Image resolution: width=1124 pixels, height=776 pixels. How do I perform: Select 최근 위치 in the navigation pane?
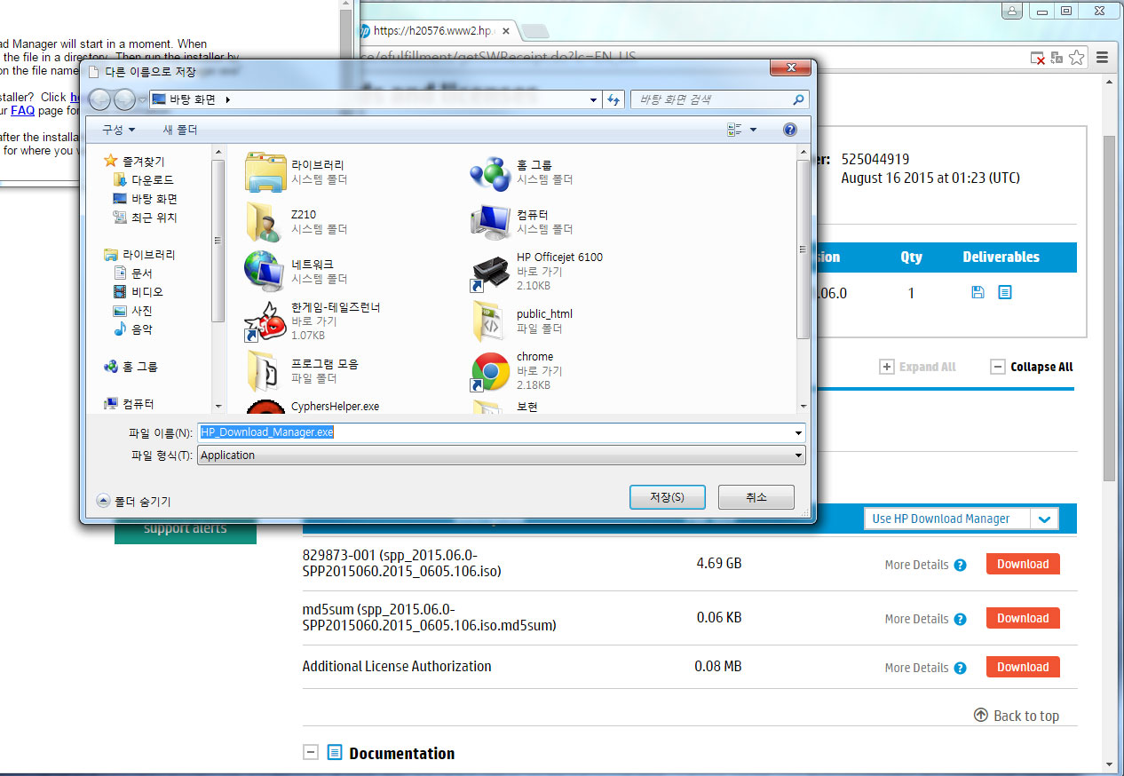(146, 218)
